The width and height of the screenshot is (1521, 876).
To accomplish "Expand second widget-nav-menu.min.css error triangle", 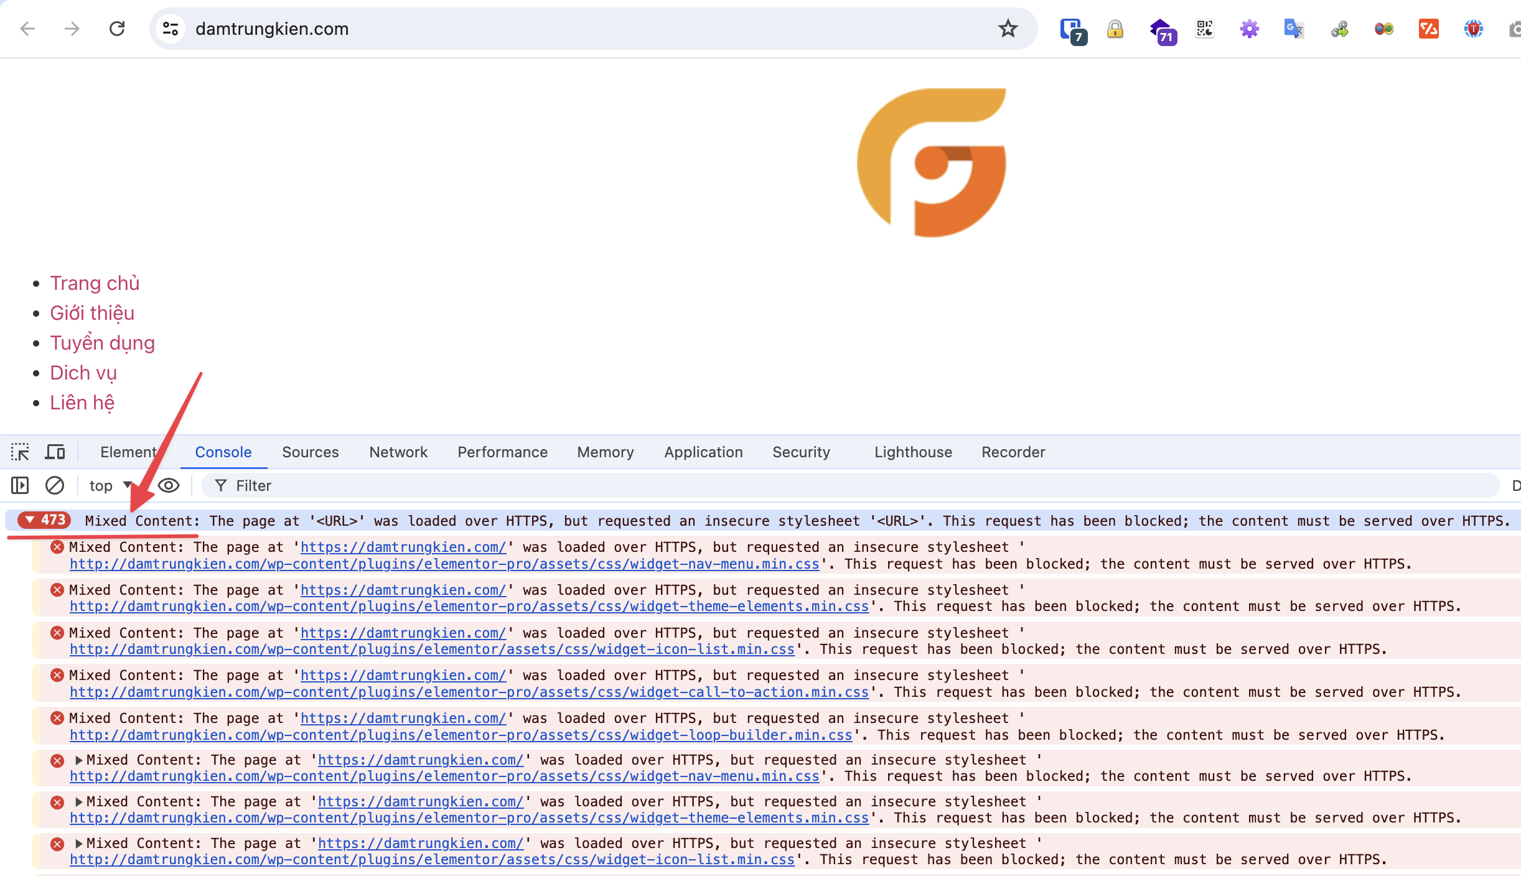I will coord(78,760).
